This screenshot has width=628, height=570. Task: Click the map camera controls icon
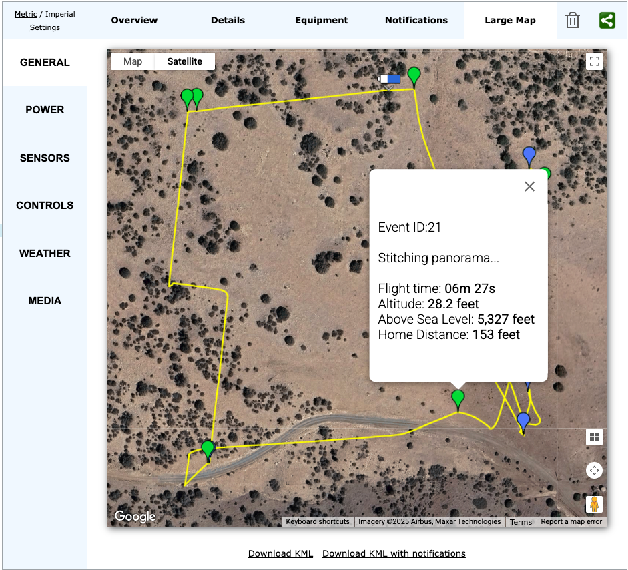[594, 471]
